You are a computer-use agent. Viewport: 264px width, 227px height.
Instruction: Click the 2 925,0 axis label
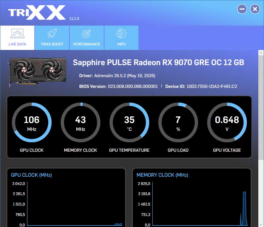[x=144, y=184]
